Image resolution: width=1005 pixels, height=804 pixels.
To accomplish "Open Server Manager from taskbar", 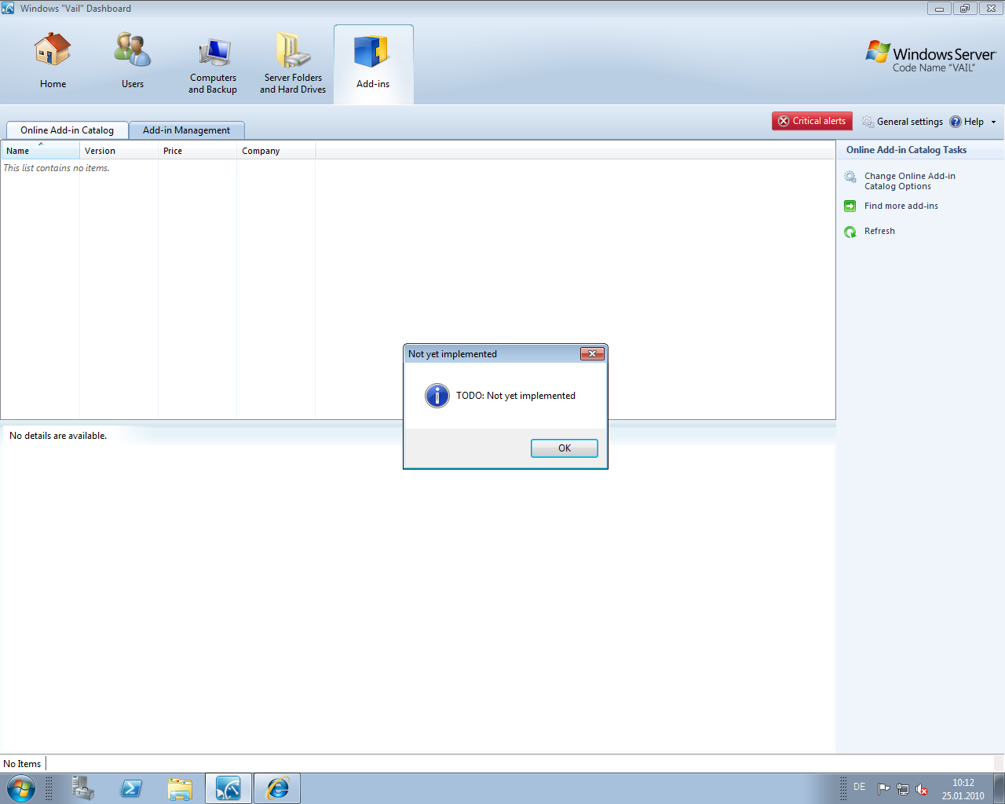I will coord(82,788).
